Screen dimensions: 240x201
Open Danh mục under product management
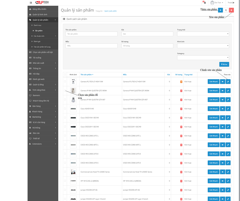pyautogui.click(x=43, y=25)
